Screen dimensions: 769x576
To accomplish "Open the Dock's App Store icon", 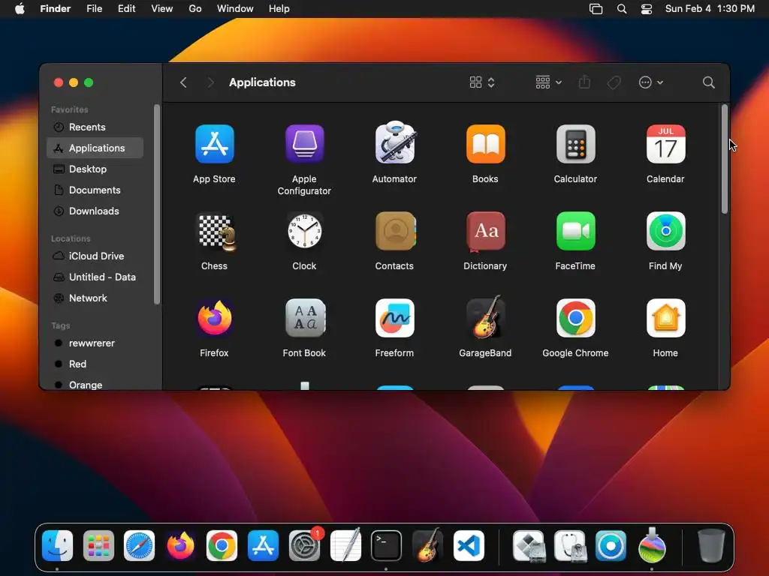I will click(263, 546).
